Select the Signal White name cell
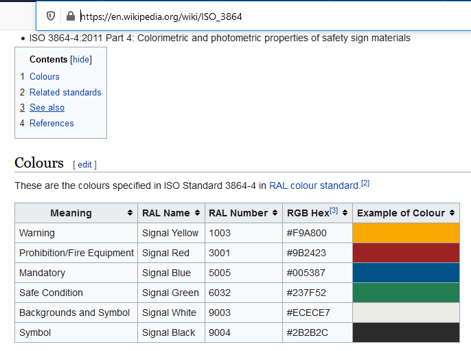Image resolution: width=471 pixels, height=351 pixels. [171, 313]
